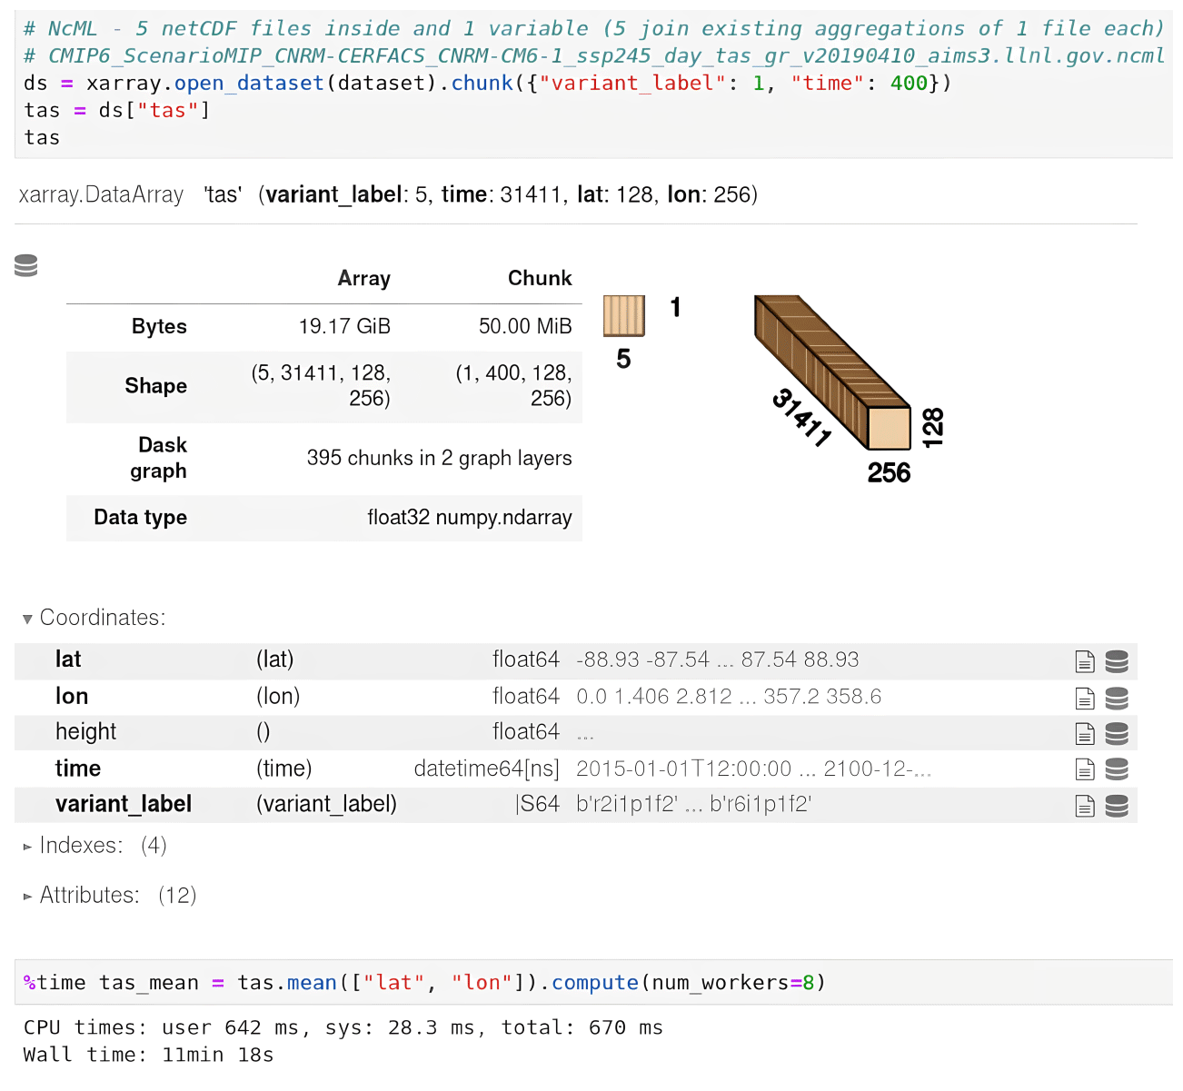Click the 3D chunk cuboid diagram
The height and width of the screenshot is (1091, 1183).
[831, 371]
